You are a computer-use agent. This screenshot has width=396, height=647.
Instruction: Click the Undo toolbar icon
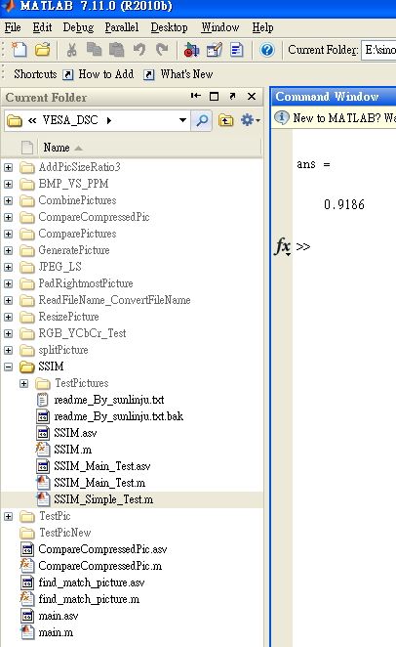(139, 51)
